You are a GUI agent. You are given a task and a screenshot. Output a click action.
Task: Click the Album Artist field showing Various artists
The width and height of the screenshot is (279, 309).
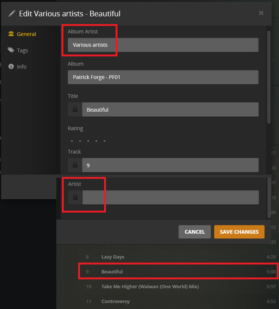(x=163, y=45)
